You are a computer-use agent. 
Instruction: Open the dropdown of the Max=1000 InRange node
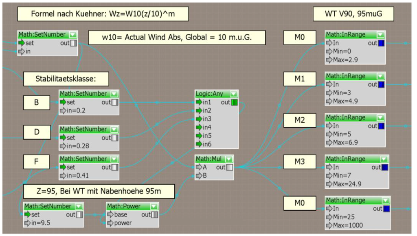pyautogui.click(x=384, y=200)
